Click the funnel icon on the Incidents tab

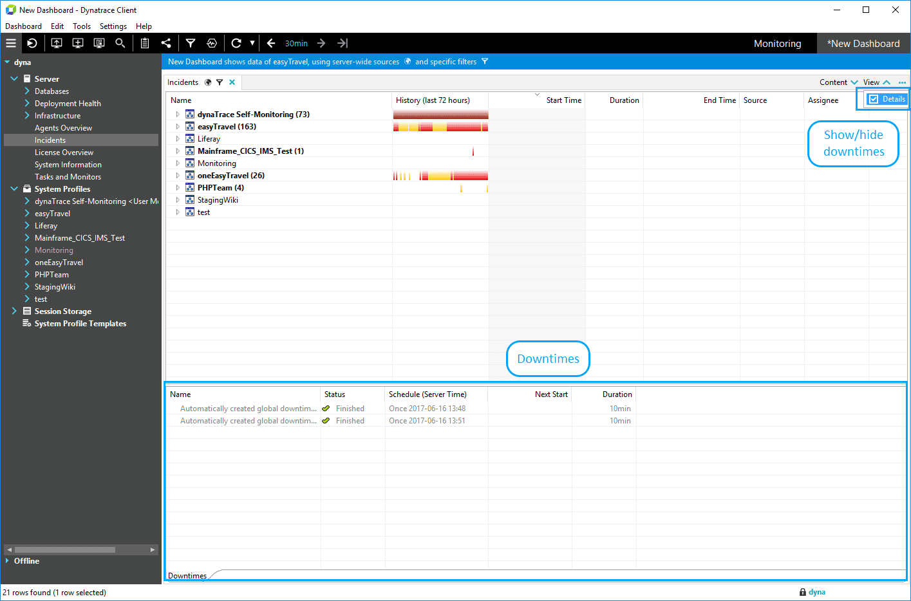[x=220, y=82]
